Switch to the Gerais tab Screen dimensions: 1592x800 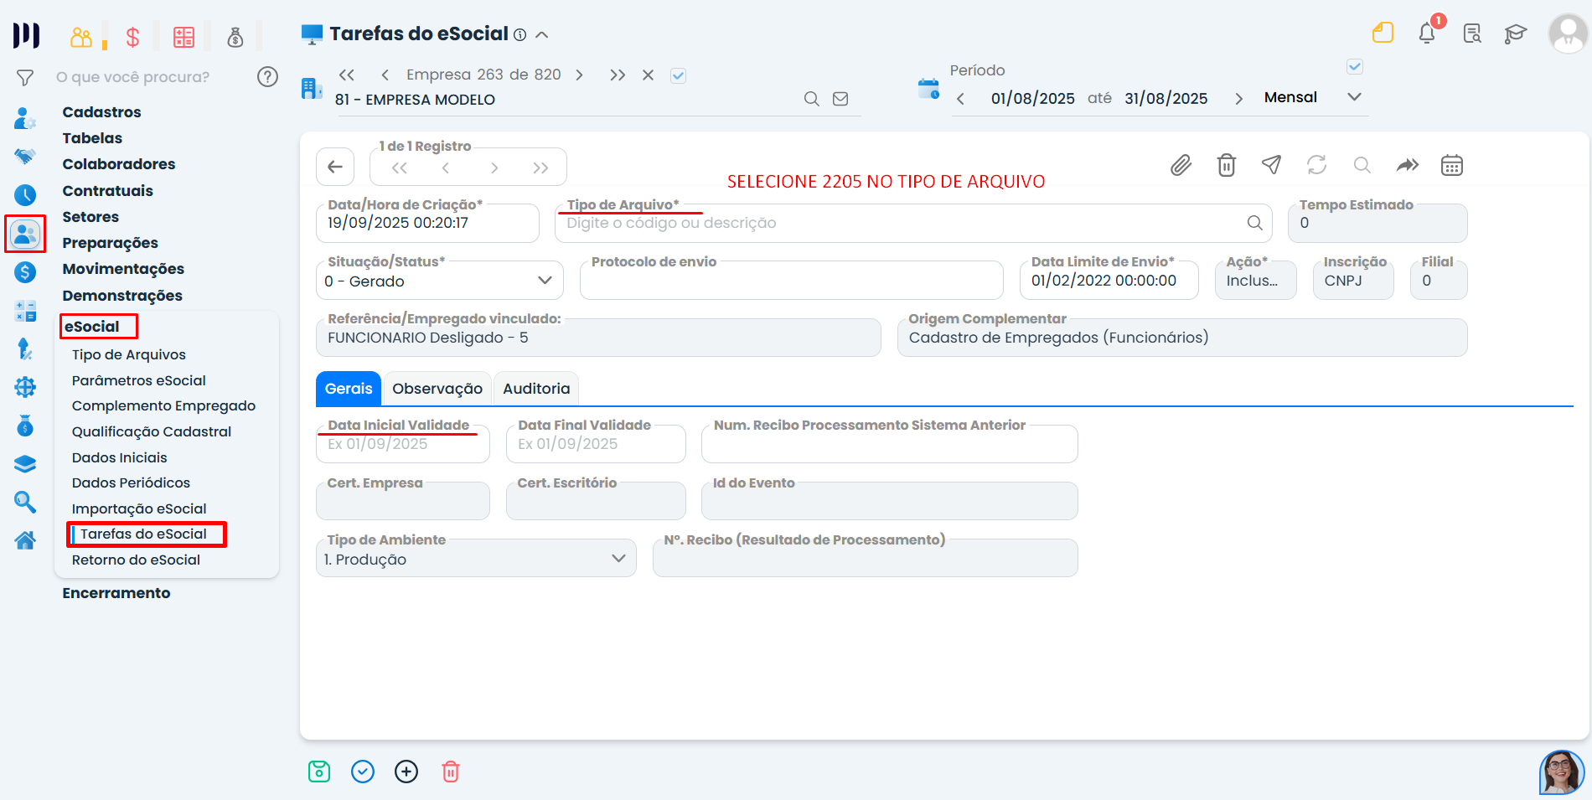click(x=349, y=389)
